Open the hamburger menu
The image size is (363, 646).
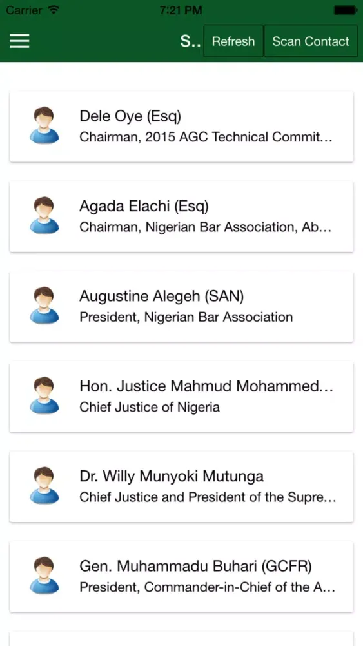click(x=19, y=41)
